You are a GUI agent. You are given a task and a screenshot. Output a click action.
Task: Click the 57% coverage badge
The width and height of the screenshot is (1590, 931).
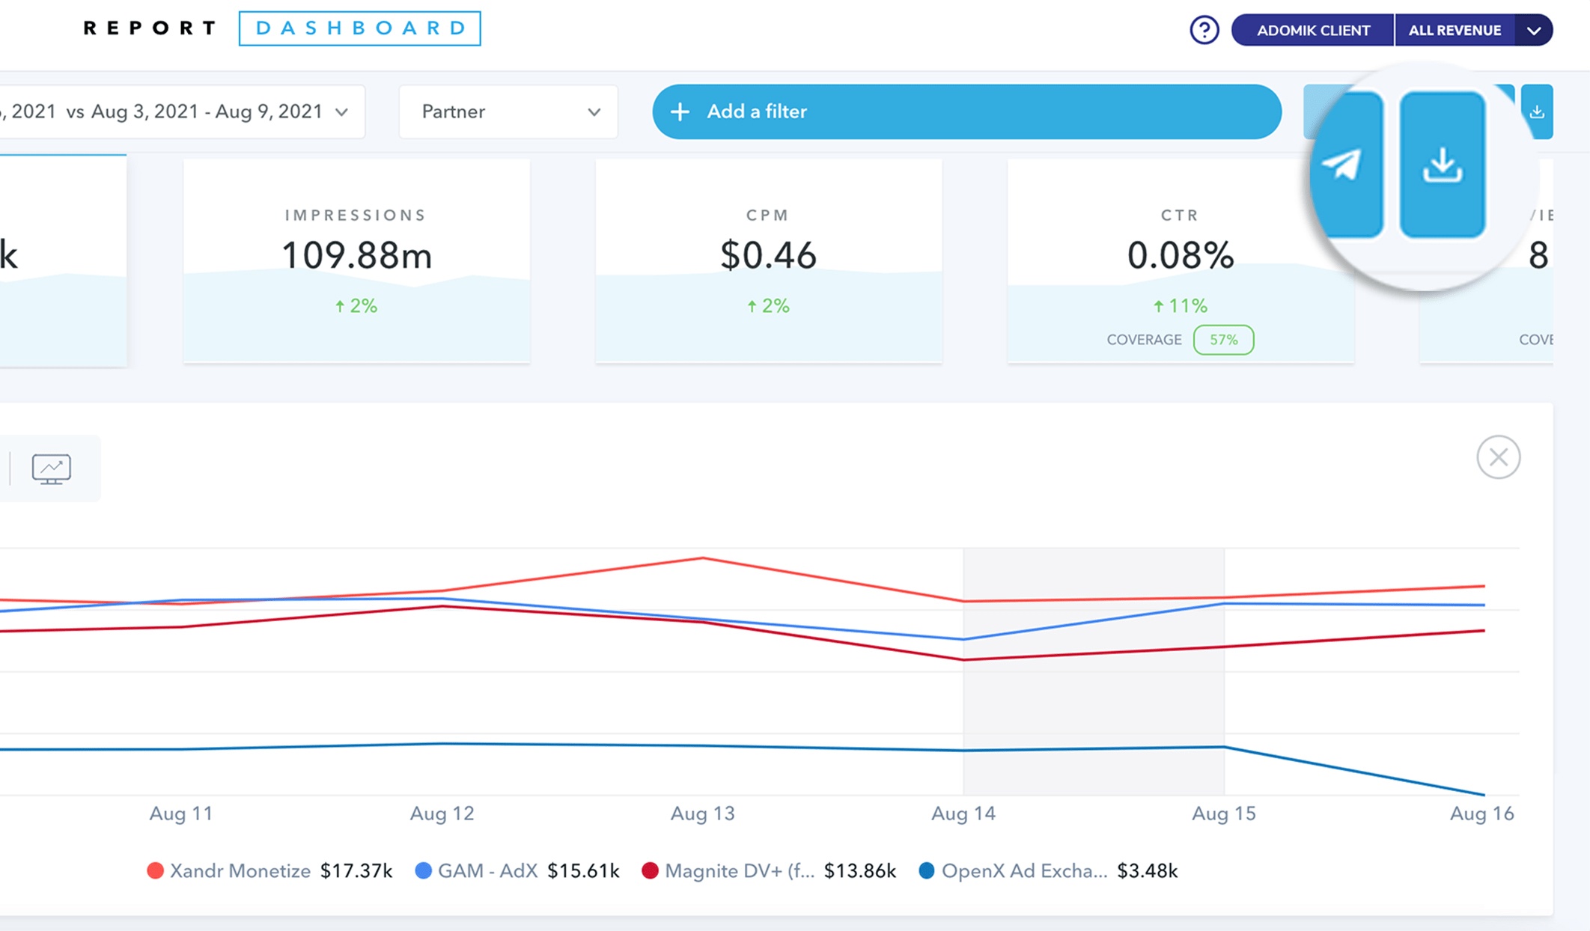tap(1223, 340)
